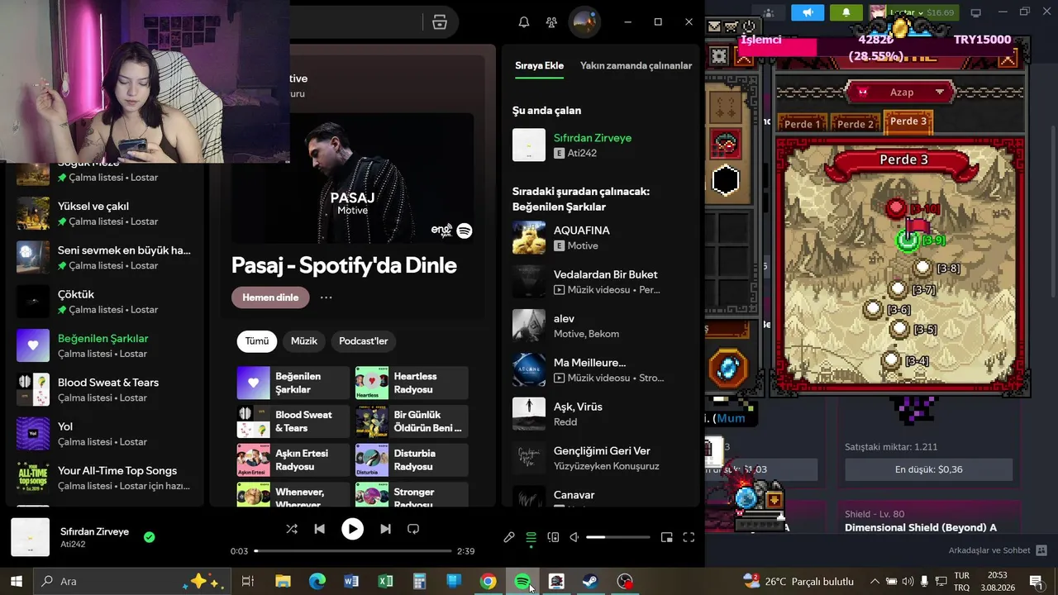Image resolution: width=1058 pixels, height=595 pixels.
Task: Click the now-playing Sıfırdan Zirveye queue entry
Action: click(x=601, y=145)
